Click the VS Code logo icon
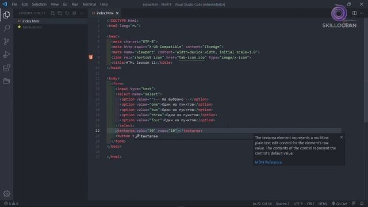Viewport: 368px width, 207px height. (5, 4)
